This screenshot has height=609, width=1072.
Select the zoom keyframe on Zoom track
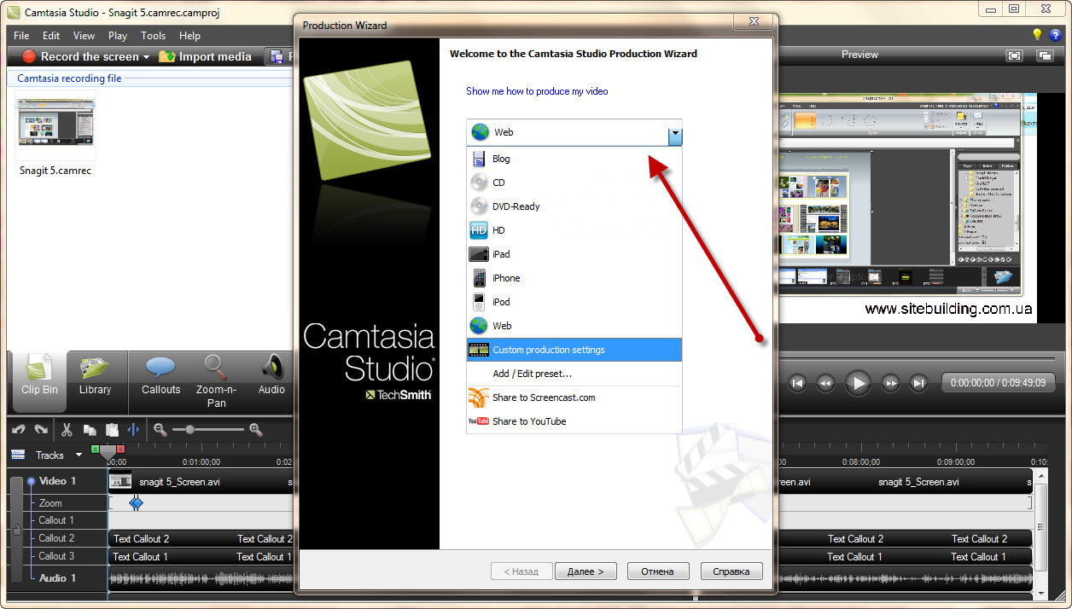136,503
